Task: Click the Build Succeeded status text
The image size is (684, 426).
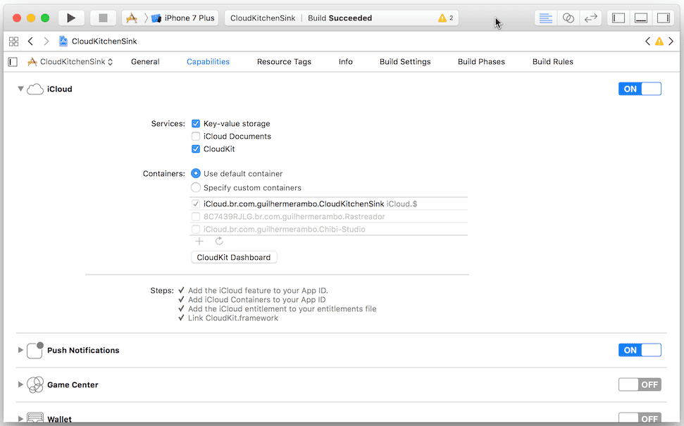Action: (x=340, y=18)
